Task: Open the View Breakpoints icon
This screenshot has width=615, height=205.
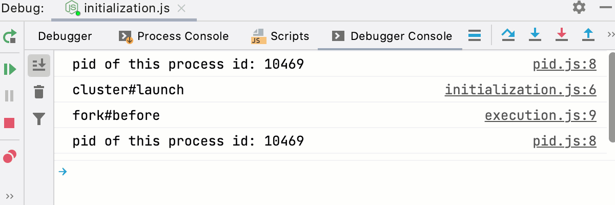Action: coord(10,156)
